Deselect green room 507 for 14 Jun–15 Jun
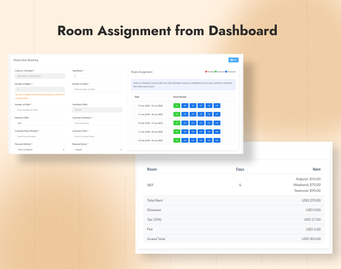 pyautogui.click(x=177, y=106)
